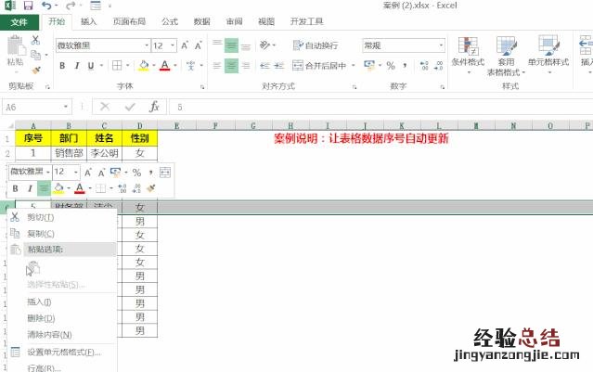The image size is (593, 372).
Task: Toggle Italic in the ribbon font group
Action: pos(77,66)
